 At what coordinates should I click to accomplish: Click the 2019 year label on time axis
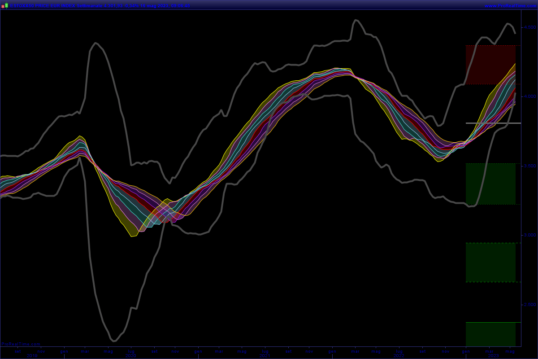pyautogui.click(x=31, y=356)
